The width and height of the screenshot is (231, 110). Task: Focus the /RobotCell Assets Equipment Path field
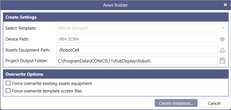click(x=137, y=50)
